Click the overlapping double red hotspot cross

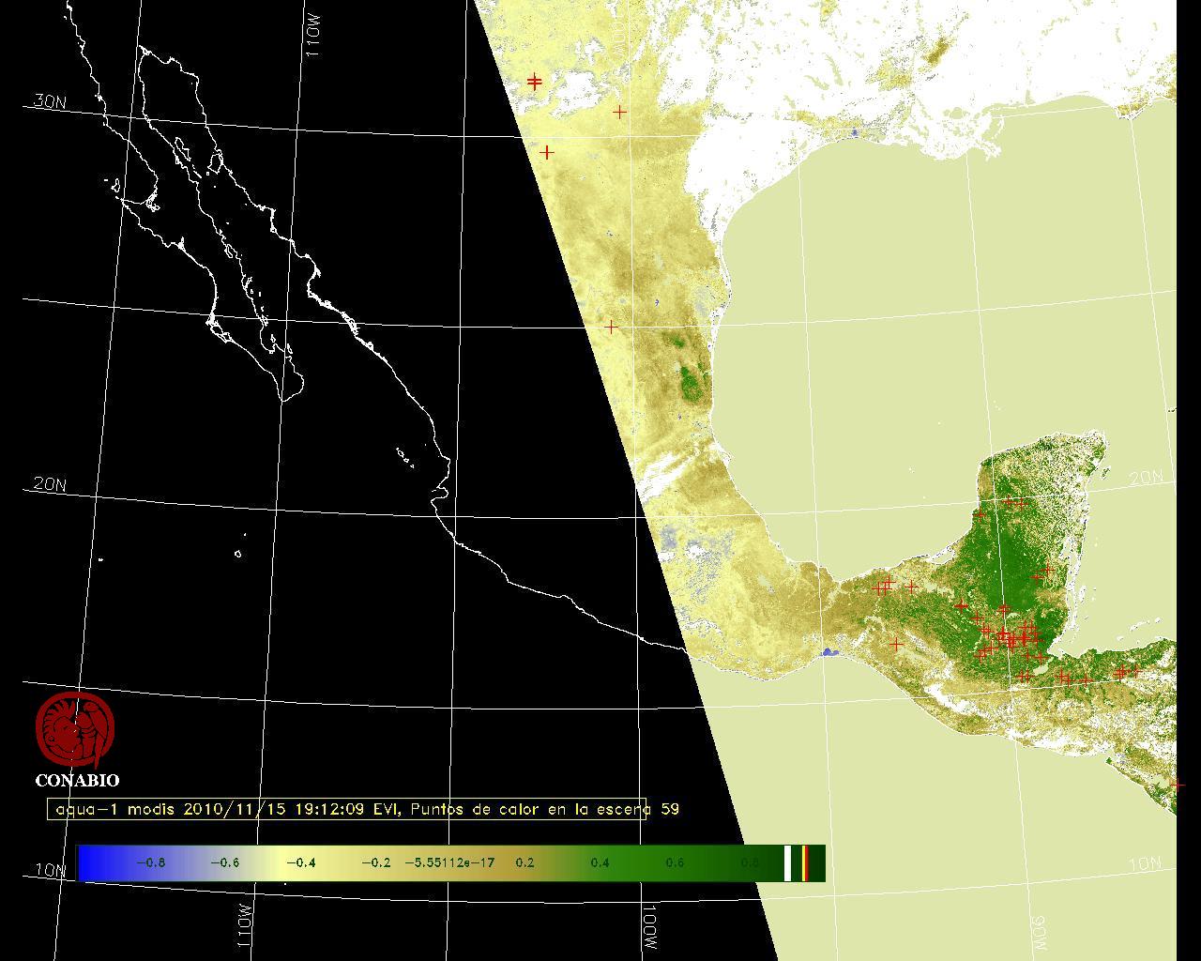click(x=535, y=82)
